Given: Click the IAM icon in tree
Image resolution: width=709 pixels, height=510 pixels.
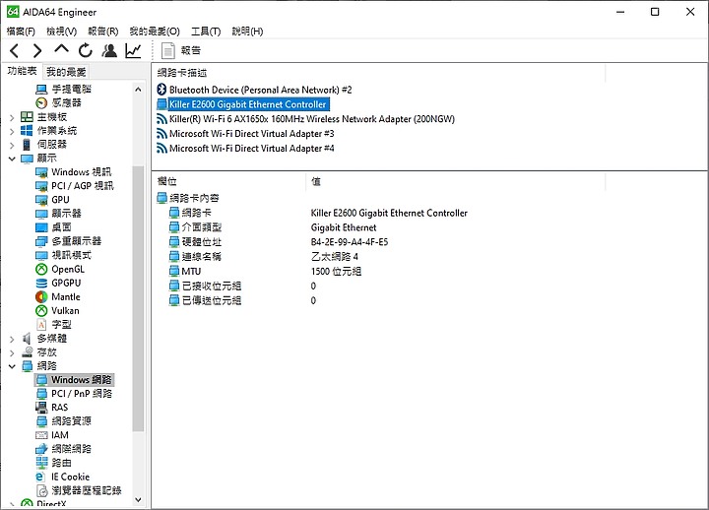Looking at the screenshot, I should (41, 435).
